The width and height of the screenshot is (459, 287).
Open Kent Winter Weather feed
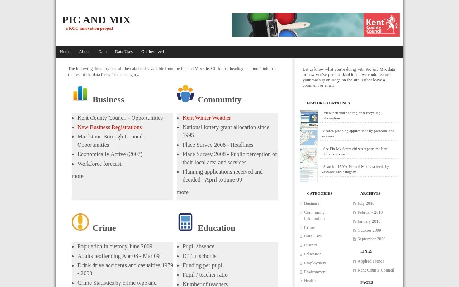(207, 118)
